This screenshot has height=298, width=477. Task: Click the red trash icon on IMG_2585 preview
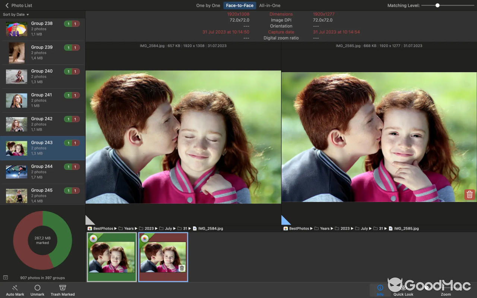tap(469, 194)
